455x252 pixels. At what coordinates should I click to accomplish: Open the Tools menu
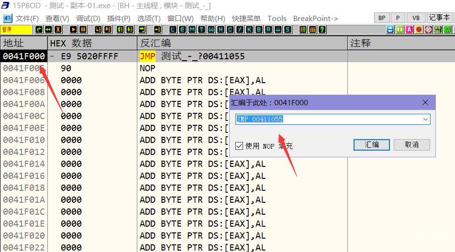[x=277, y=19]
